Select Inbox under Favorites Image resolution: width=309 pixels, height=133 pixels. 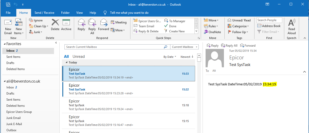[x=28, y=51]
